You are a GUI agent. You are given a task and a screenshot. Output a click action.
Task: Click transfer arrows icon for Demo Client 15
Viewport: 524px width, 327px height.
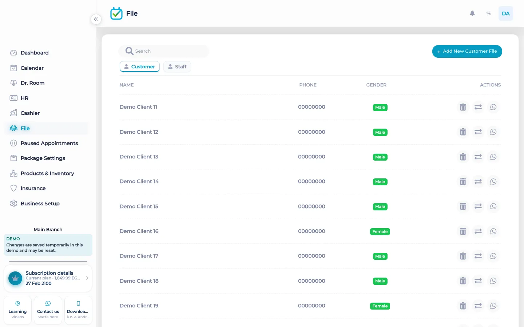(478, 206)
